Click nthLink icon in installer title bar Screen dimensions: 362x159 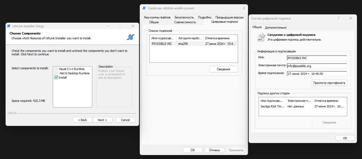click(x=9, y=26)
